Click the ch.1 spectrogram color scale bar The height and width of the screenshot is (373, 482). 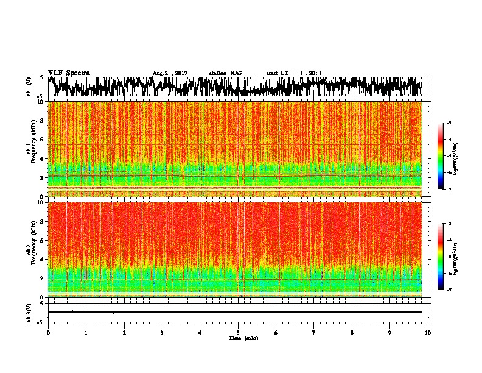[440, 156]
